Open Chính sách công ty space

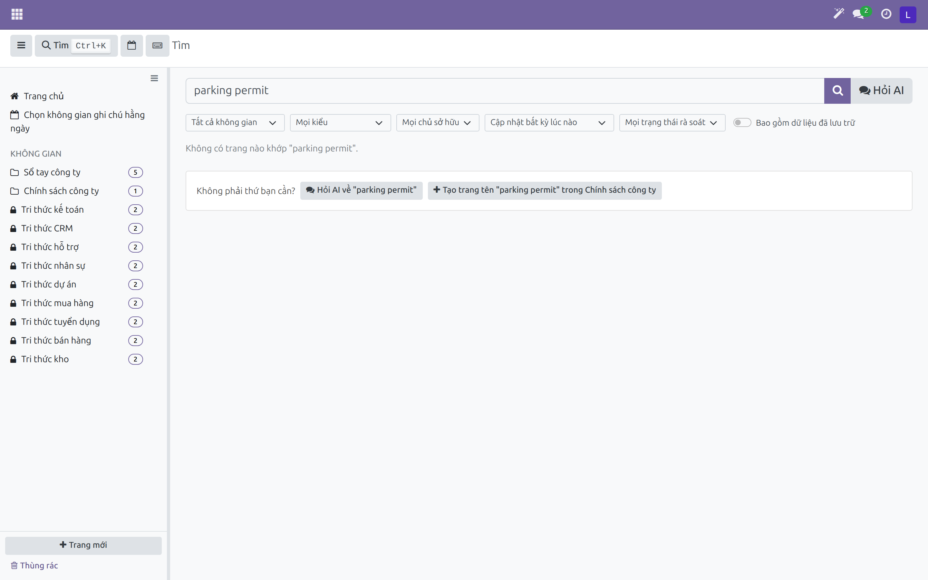click(x=61, y=191)
